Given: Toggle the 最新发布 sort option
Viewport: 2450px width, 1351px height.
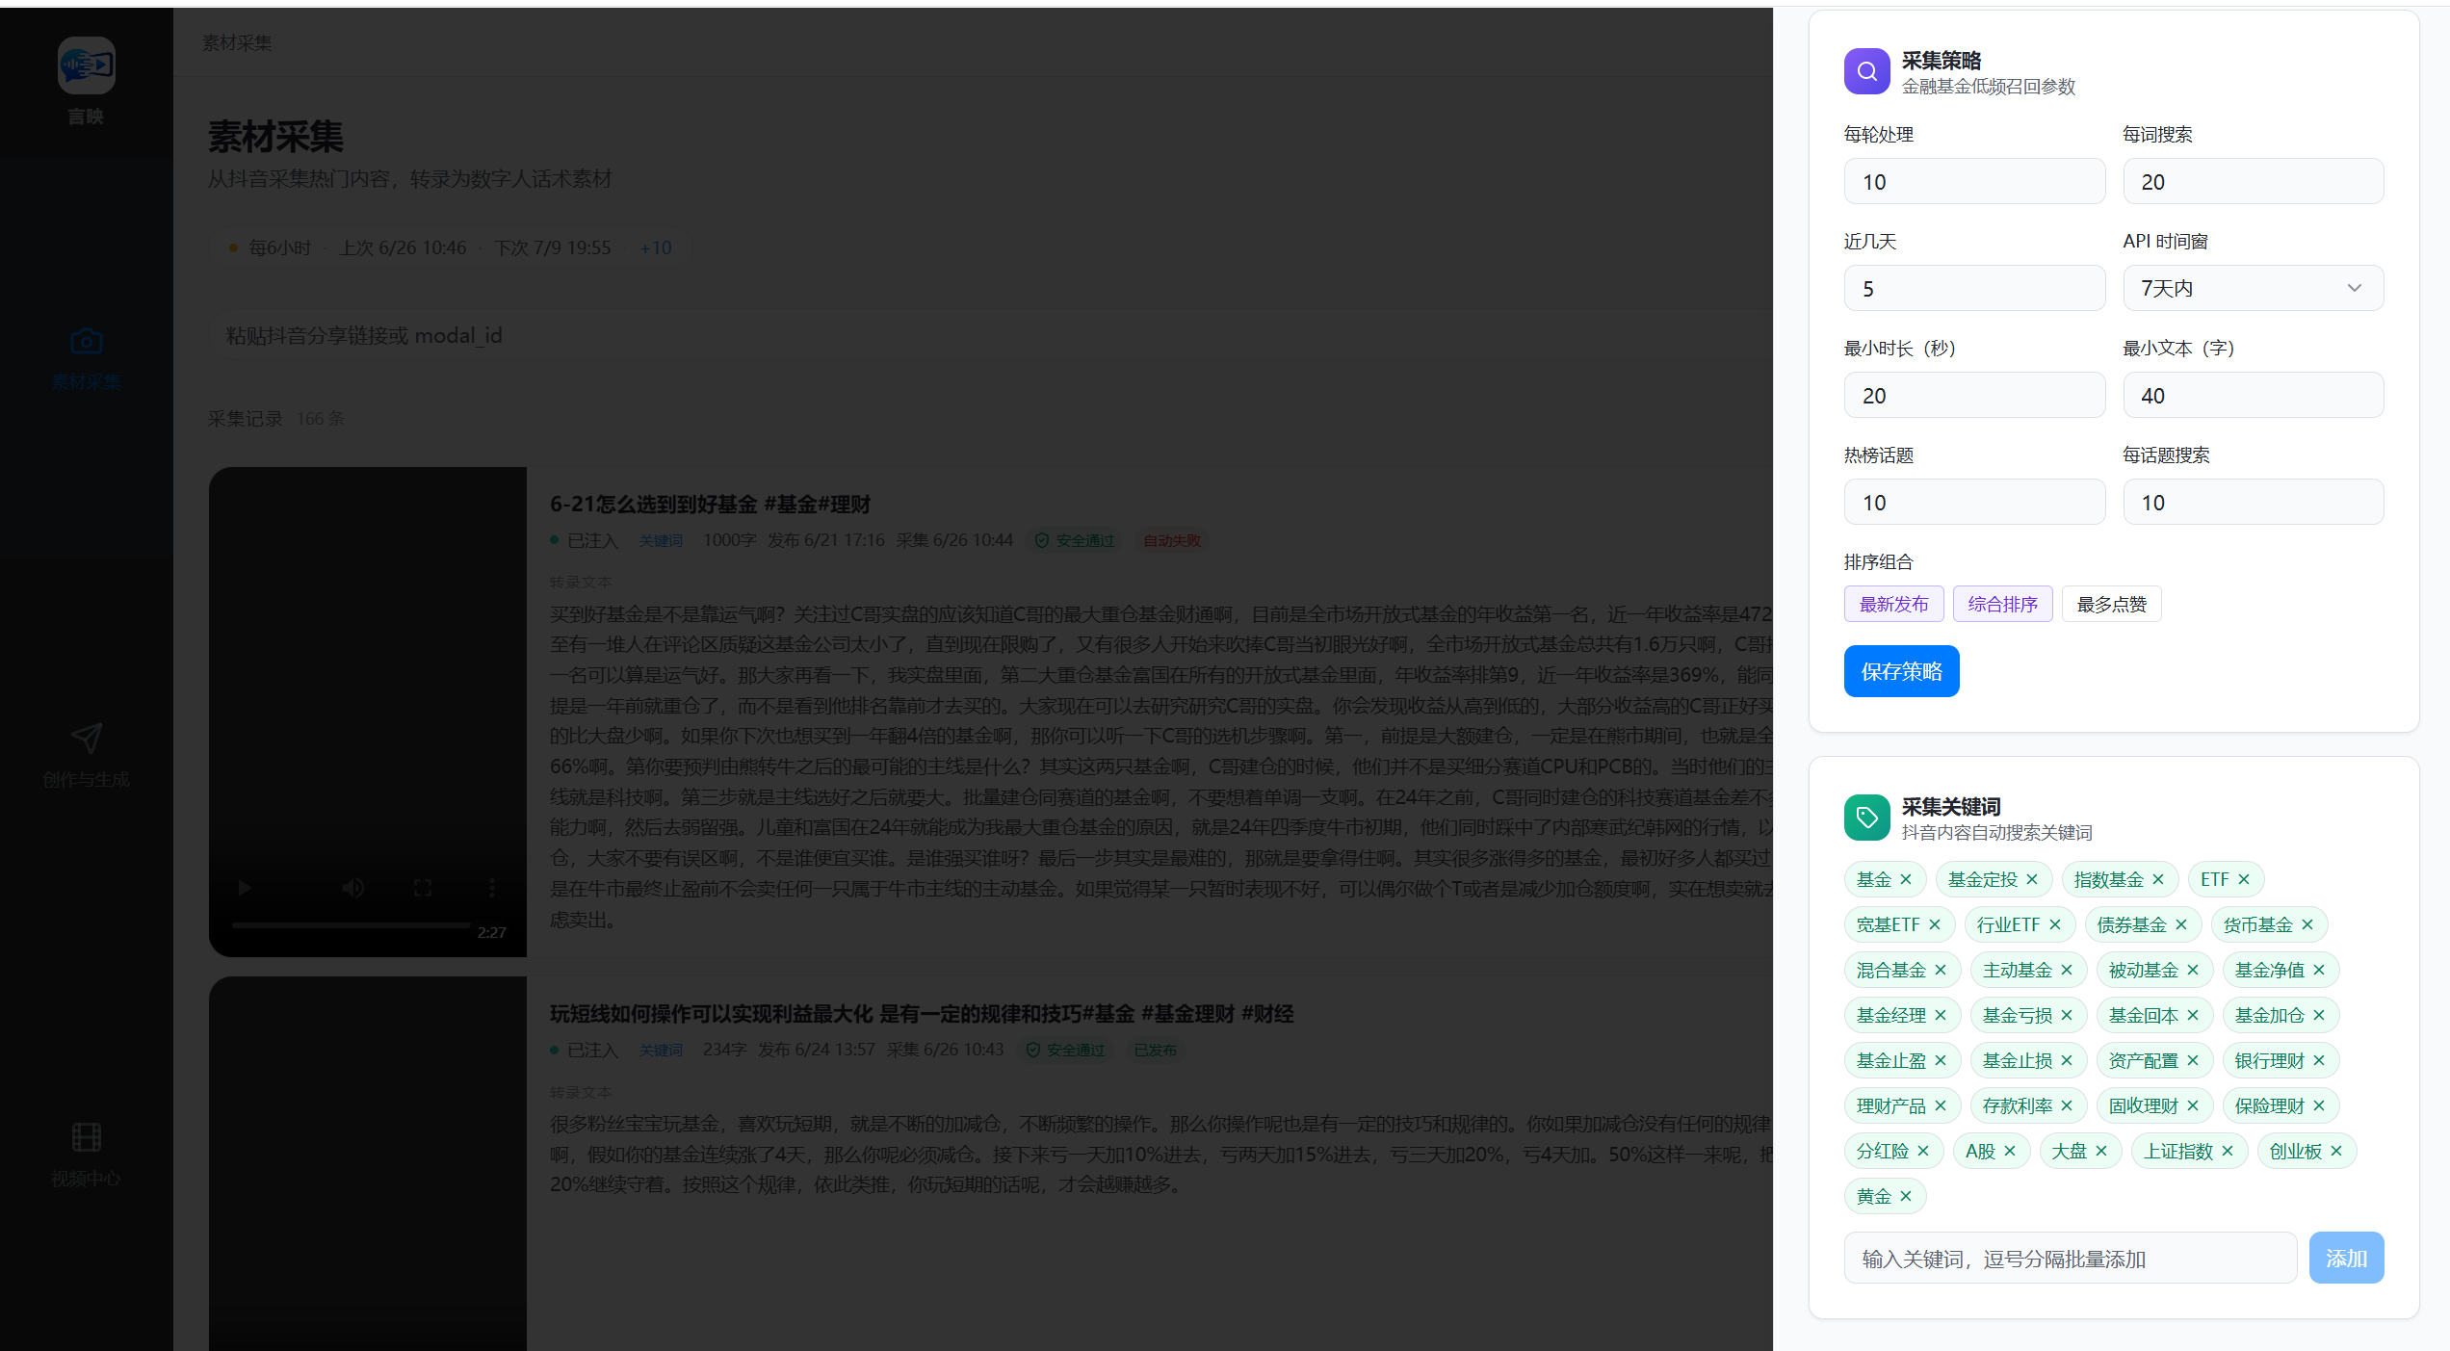Looking at the screenshot, I should point(1893,604).
